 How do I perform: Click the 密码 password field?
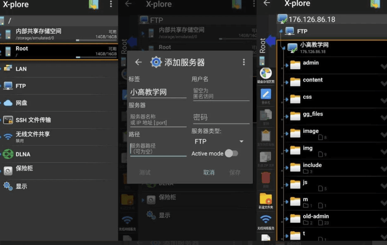coord(221,117)
